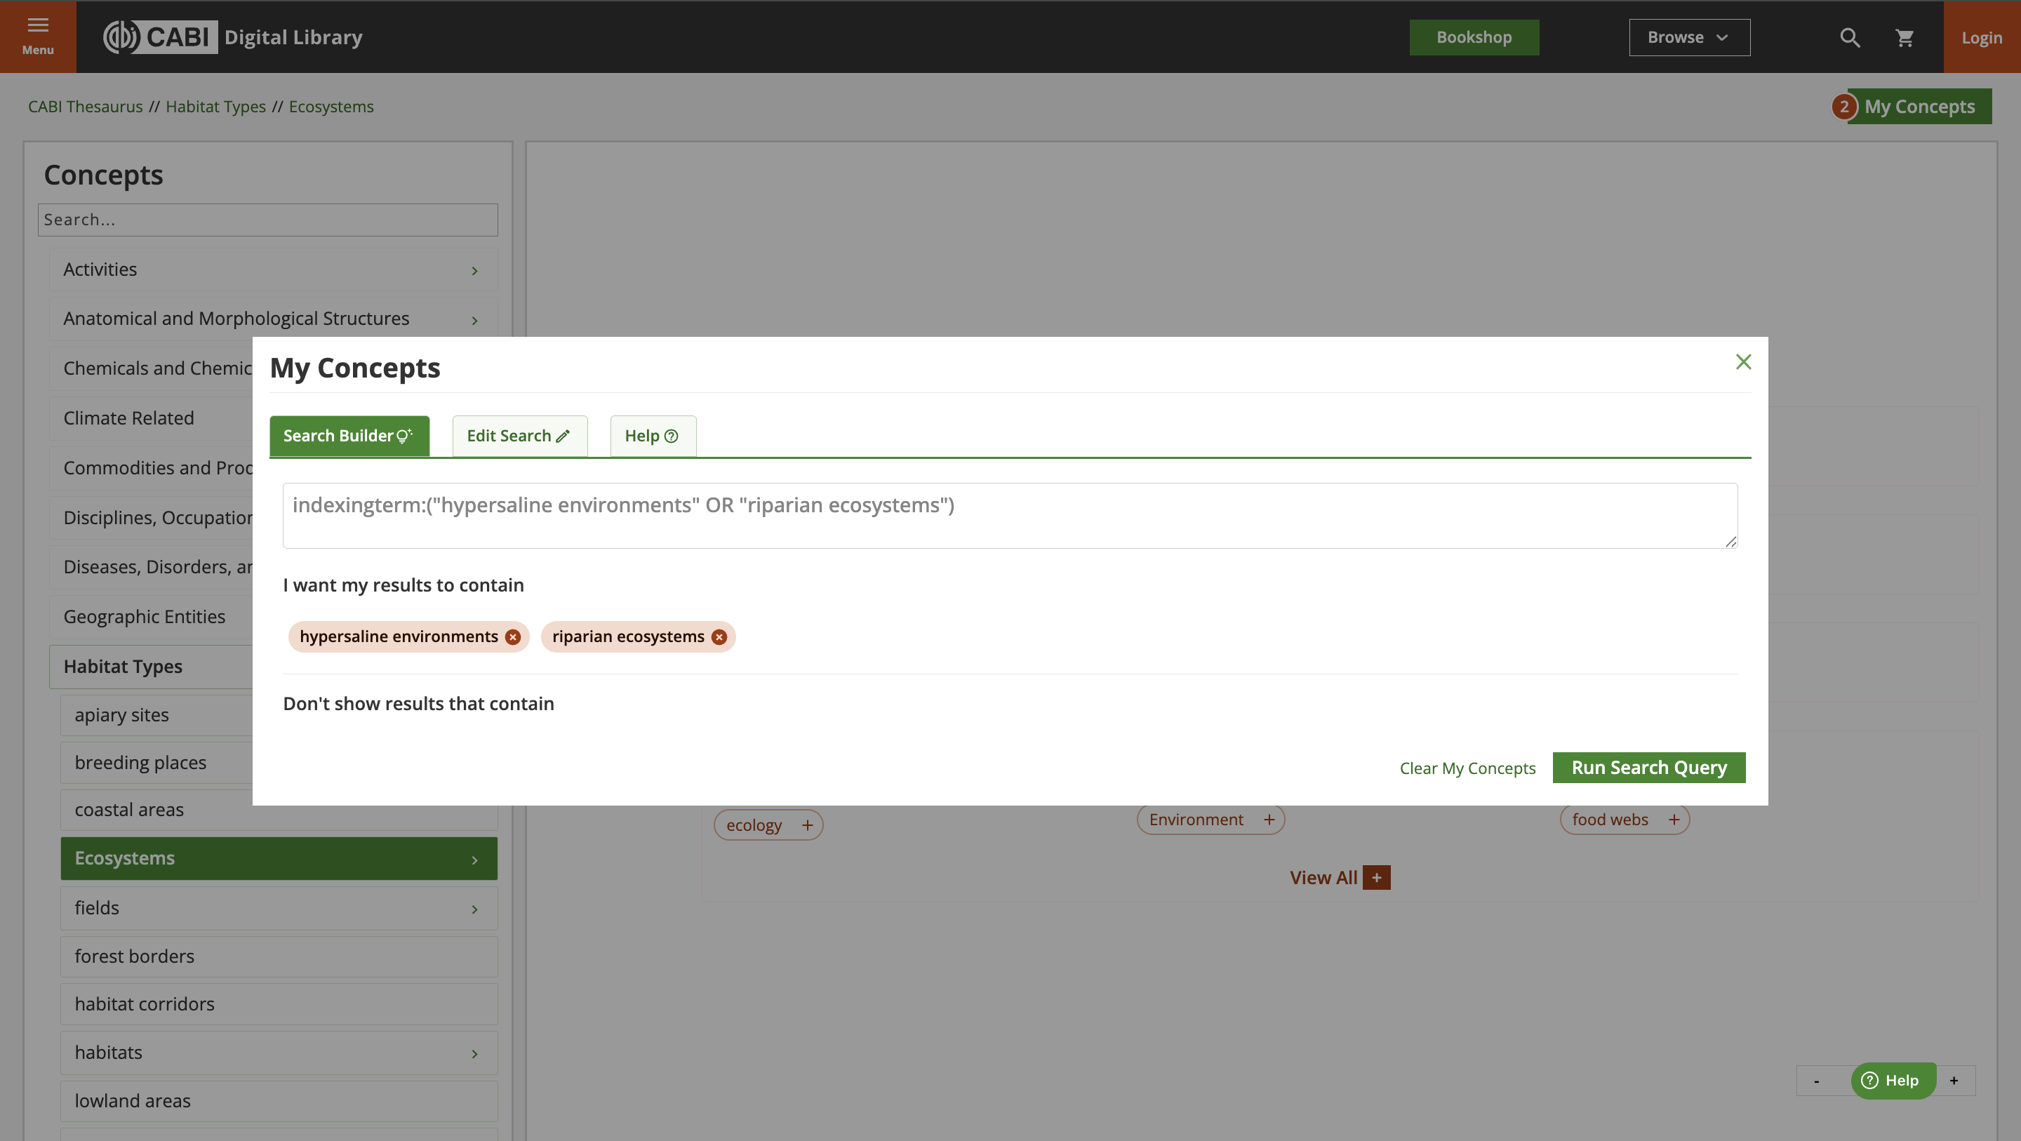This screenshot has width=2021, height=1141.
Task: Remove the hypersaline environments concept tag
Action: point(512,636)
